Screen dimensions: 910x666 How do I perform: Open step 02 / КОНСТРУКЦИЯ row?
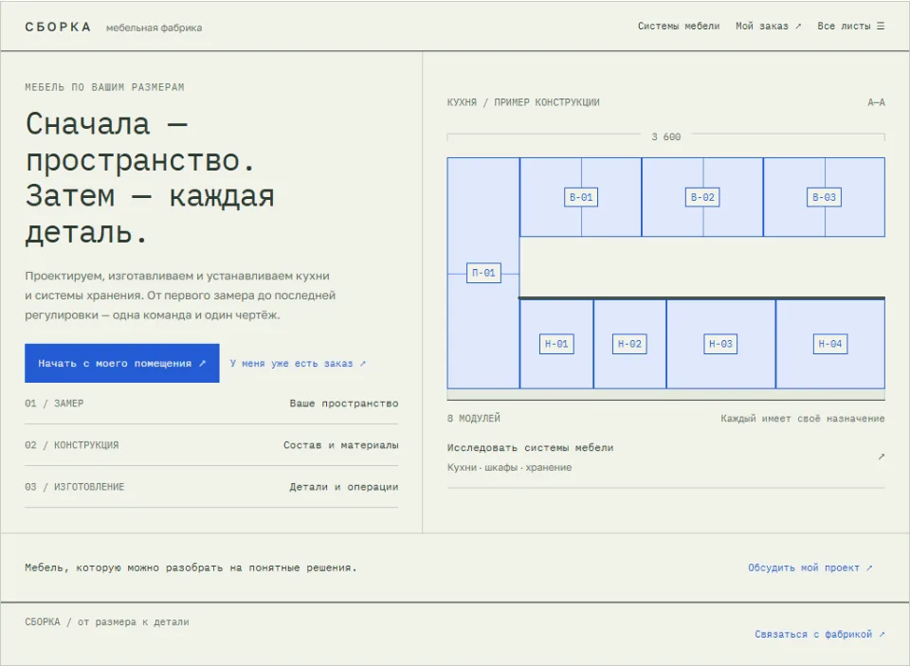(211, 445)
